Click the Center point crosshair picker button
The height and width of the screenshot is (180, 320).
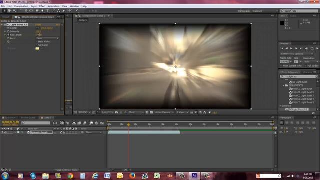tap(37, 28)
